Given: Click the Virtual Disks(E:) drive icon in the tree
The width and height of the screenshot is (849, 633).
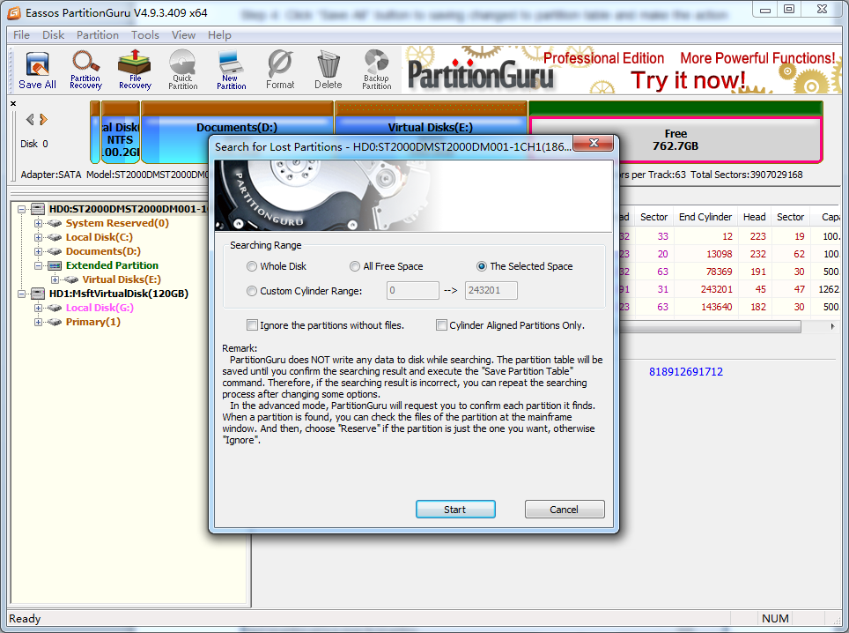Looking at the screenshot, I should coord(71,279).
